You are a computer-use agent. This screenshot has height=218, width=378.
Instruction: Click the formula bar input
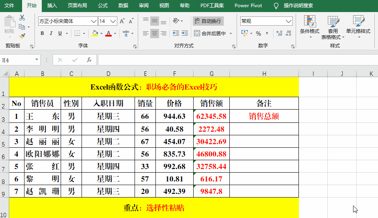pyautogui.click(x=238, y=60)
